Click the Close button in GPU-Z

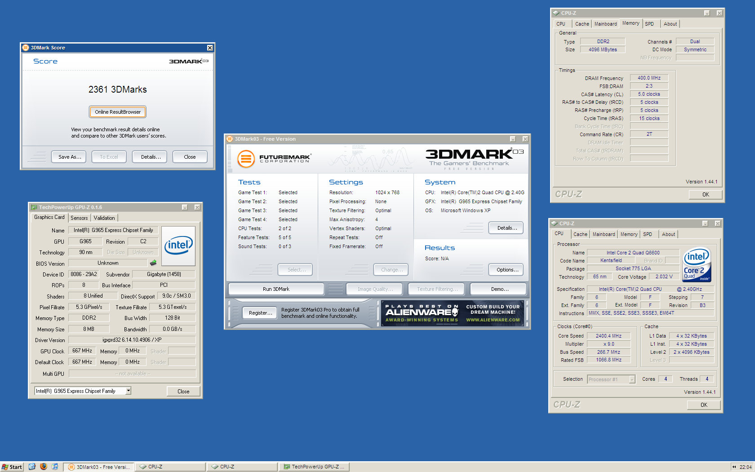pyautogui.click(x=183, y=391)
